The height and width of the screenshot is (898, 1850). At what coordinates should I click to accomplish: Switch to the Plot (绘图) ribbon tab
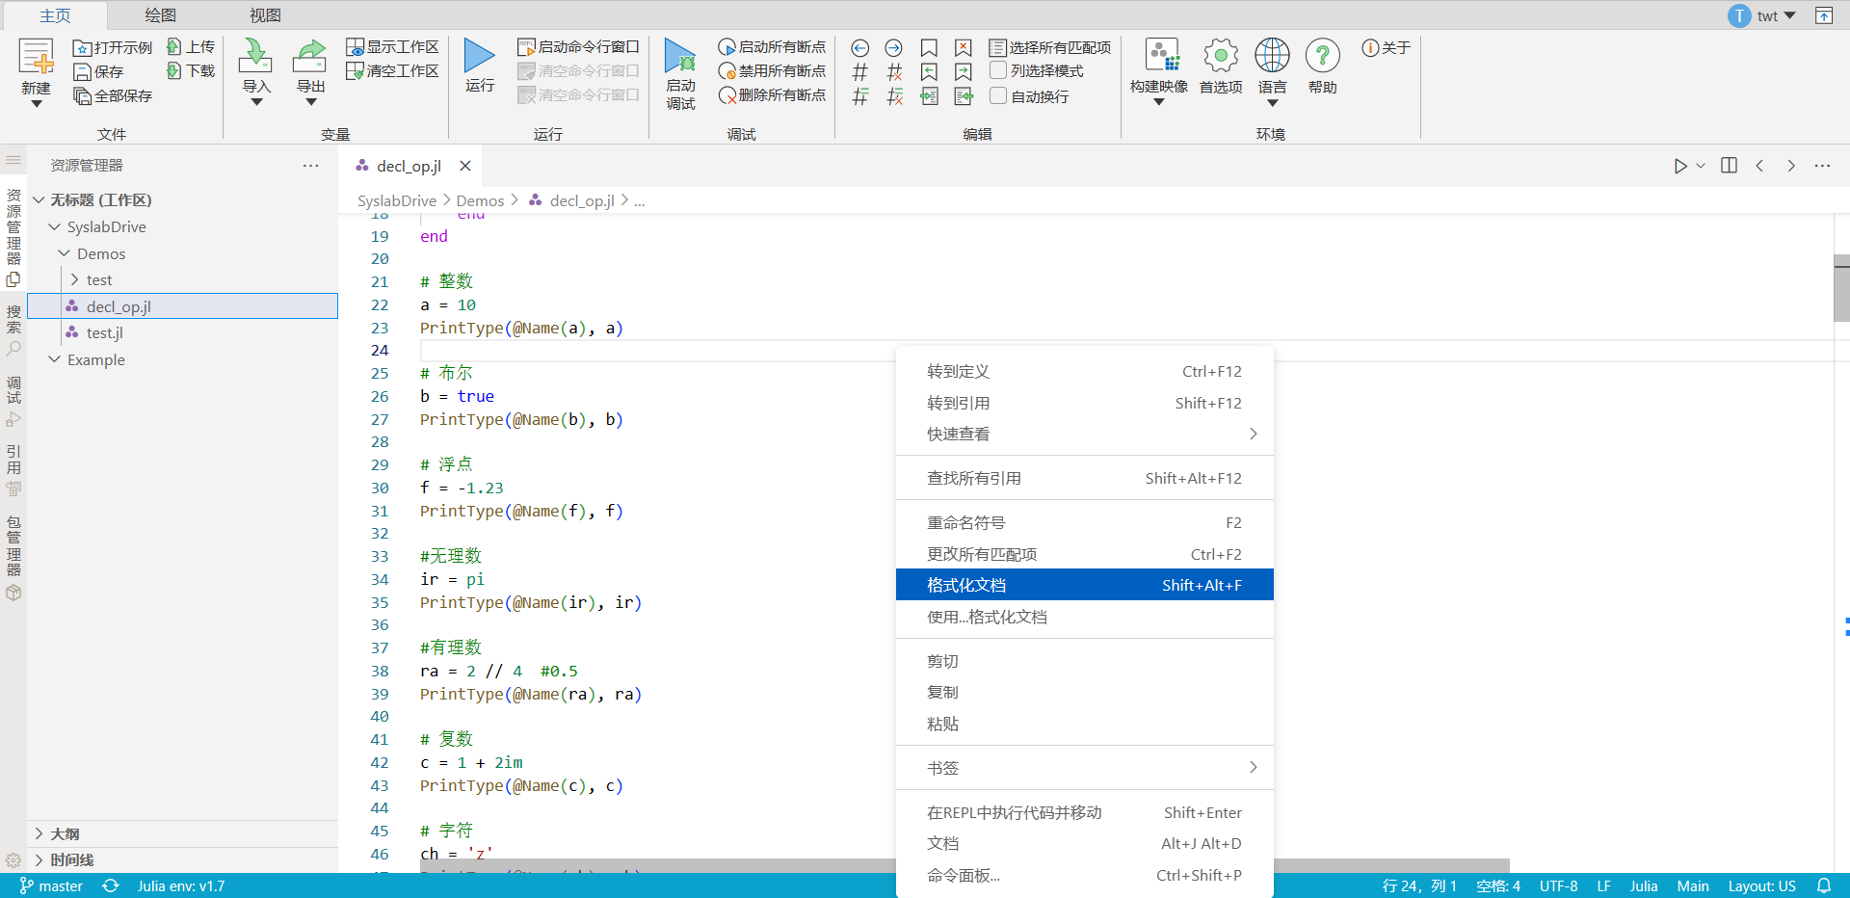click(x=160, y=15)
